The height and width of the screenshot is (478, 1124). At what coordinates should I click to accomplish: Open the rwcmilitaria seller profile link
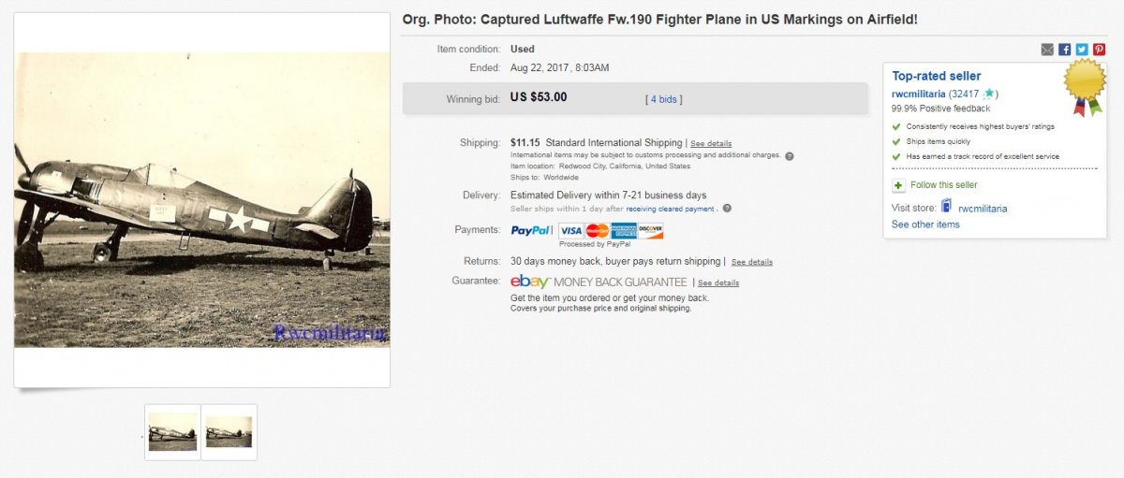point(918,94)
